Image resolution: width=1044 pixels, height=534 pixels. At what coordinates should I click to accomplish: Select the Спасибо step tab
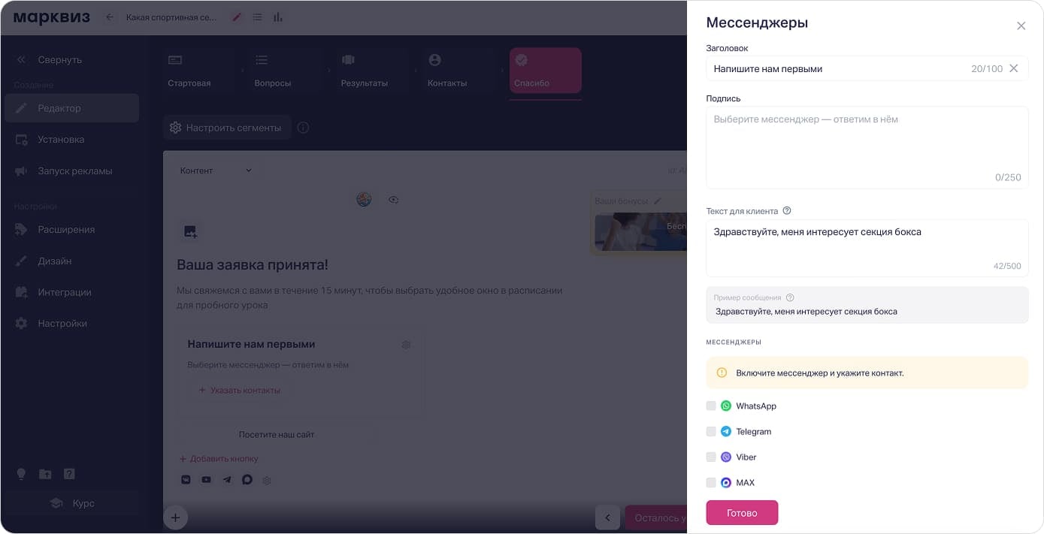(x=546, y=71)
